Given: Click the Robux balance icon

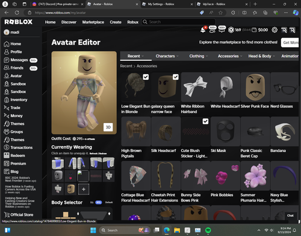Looking at the screenshot, I should (231, 30).
